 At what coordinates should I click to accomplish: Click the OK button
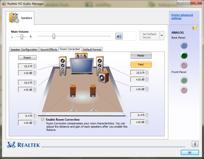pyautogui.click(x=189, y=152)
